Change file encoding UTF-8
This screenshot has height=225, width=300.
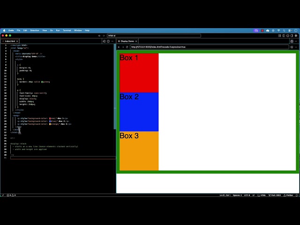(247, 195)
